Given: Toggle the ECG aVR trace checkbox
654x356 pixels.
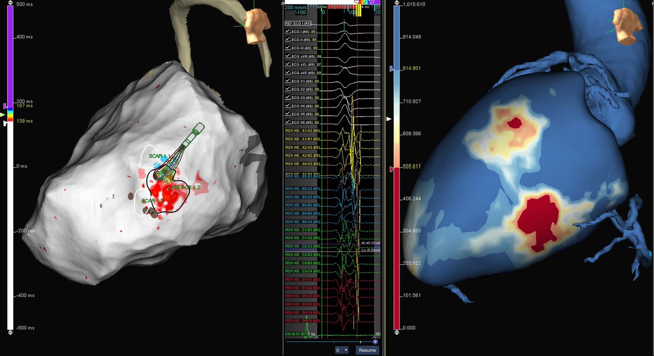Looking at the screenshot, I should coord(288,57).
